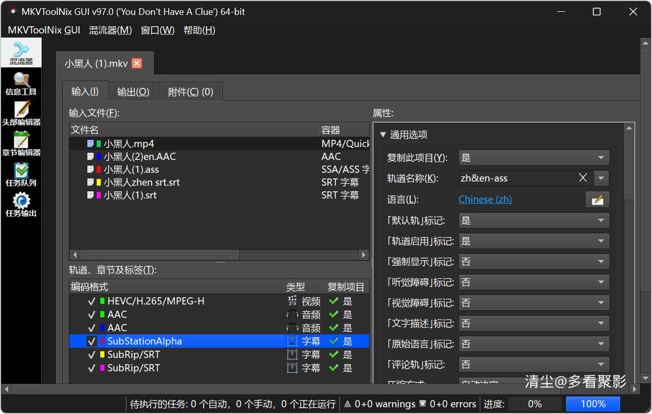The width and height of the screenshot is (652, 414).
Task: Click the language edit pencil icon
Action: 597,200
